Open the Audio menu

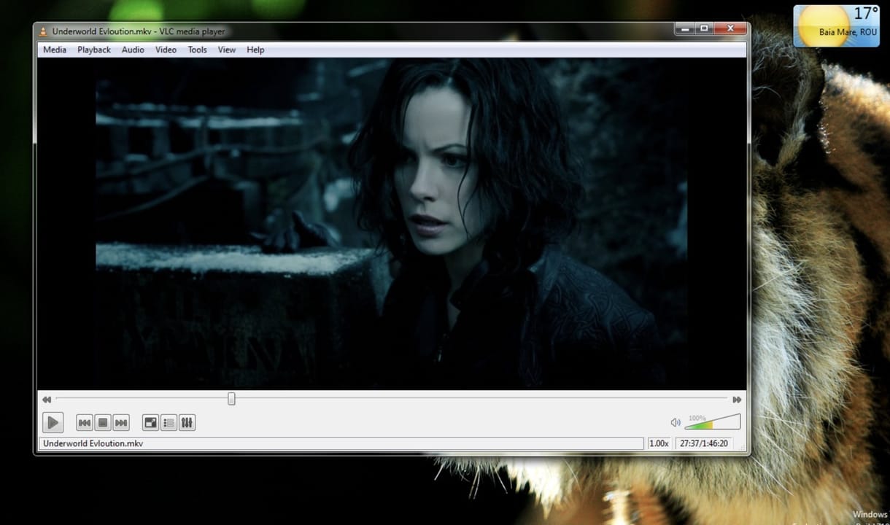pos(133,50)
